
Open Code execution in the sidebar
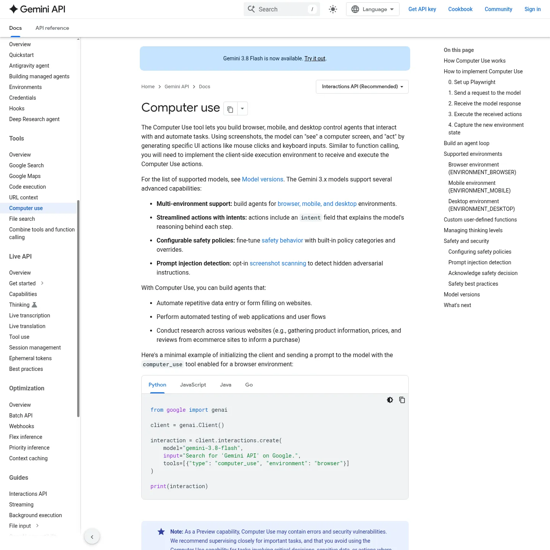(27, 187)
